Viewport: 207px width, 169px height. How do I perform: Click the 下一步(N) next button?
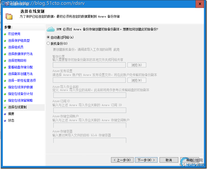[x=146, y=160]
